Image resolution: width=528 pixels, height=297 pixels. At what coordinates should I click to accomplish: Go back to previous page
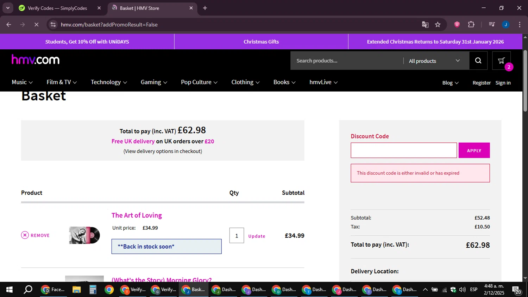9,25
